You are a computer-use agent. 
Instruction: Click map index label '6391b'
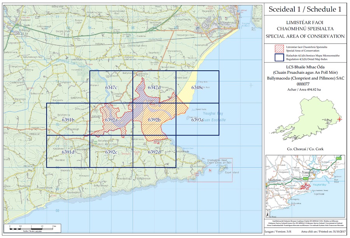68,120
